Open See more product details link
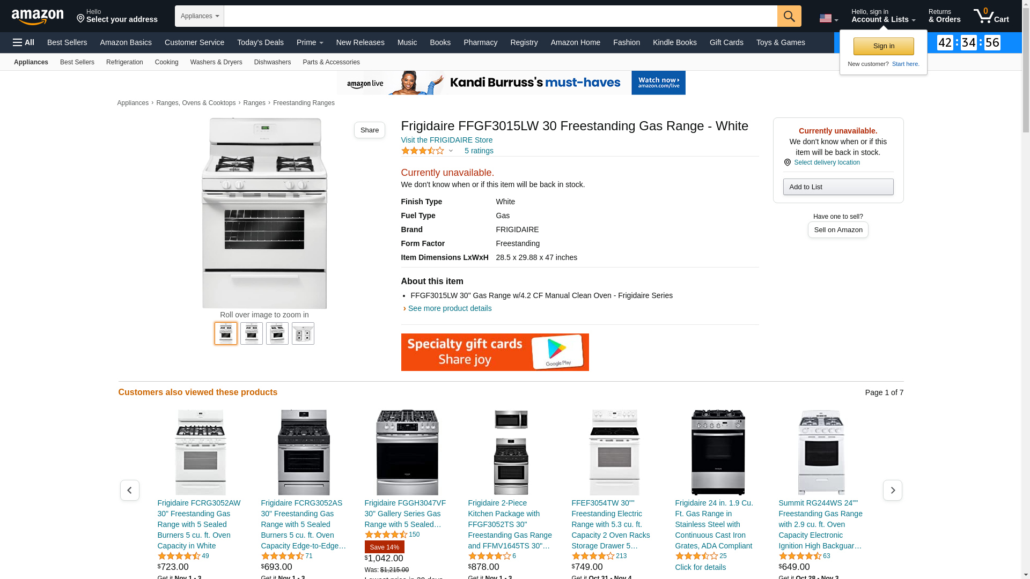The height and width of the screenshot is (579, 1030). coord(450,308)
